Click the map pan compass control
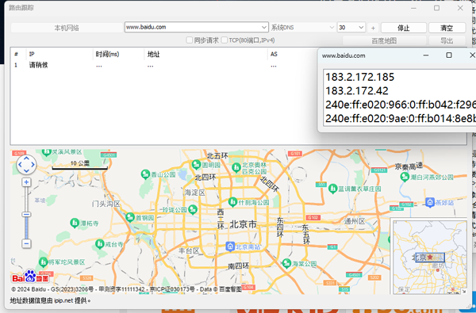Screen dimensions: 476x313 (x=26, y=165)
